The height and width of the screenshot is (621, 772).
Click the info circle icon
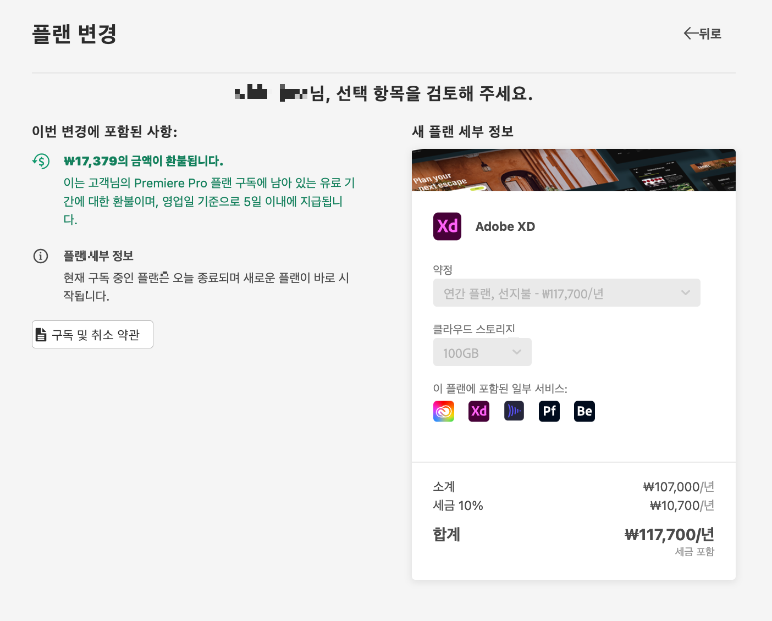coord(41,256)
